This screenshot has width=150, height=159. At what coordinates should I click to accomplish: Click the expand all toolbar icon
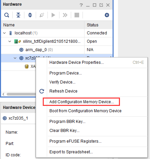(30, 15)
